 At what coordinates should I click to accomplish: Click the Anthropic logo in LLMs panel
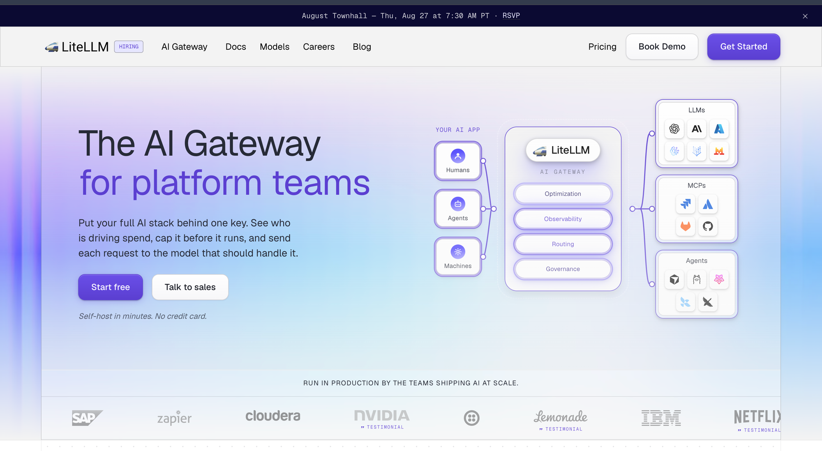point(697,129)
